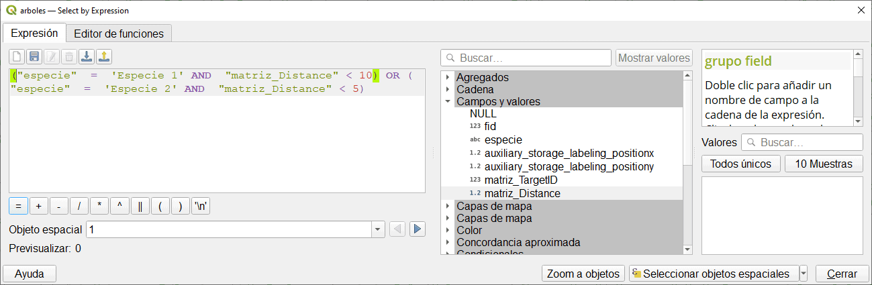Click the import user expressions icon
Image resolution: width=872 pixels, height=285 pixels.
click(87, 56)
